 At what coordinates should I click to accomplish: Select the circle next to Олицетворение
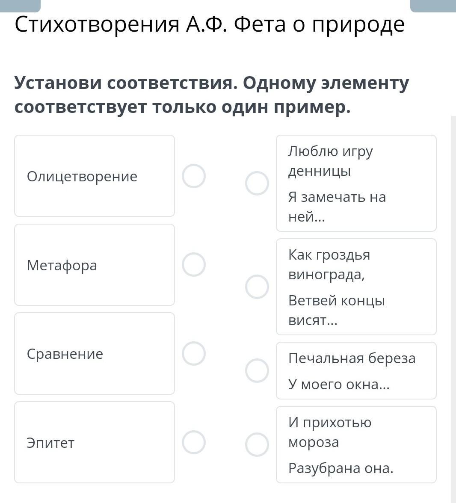coord(194,176)
